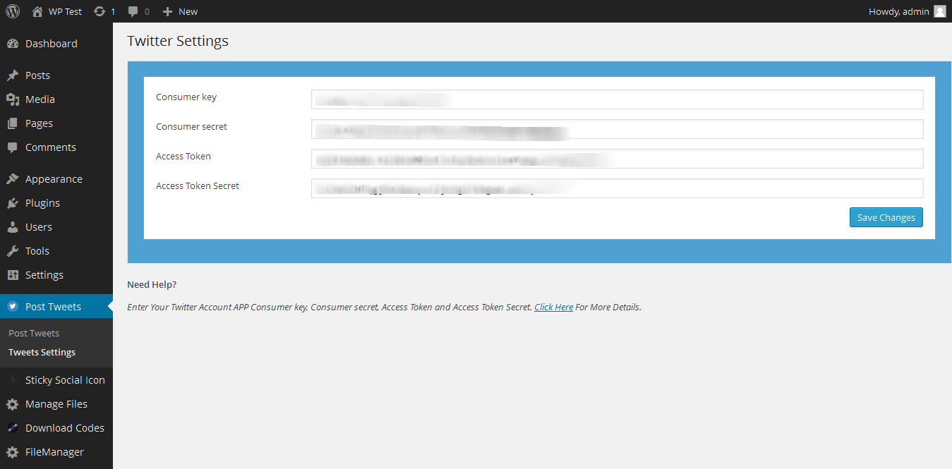Select Tweets Settings submenu item

(x=42, y=353)
